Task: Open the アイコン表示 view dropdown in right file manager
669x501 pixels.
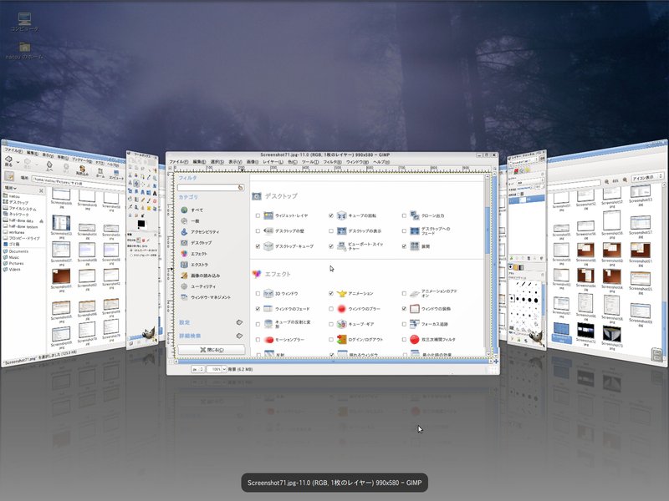Action: click(x=647, y=176)
